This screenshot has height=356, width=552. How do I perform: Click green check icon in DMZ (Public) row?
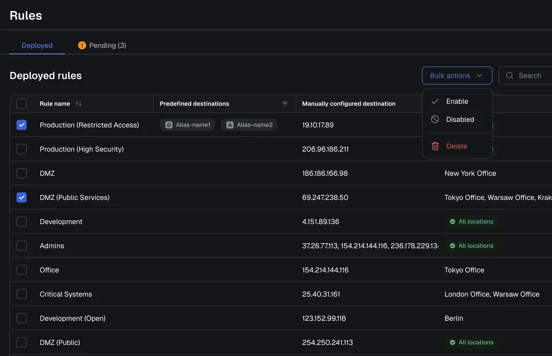point(452,342)
